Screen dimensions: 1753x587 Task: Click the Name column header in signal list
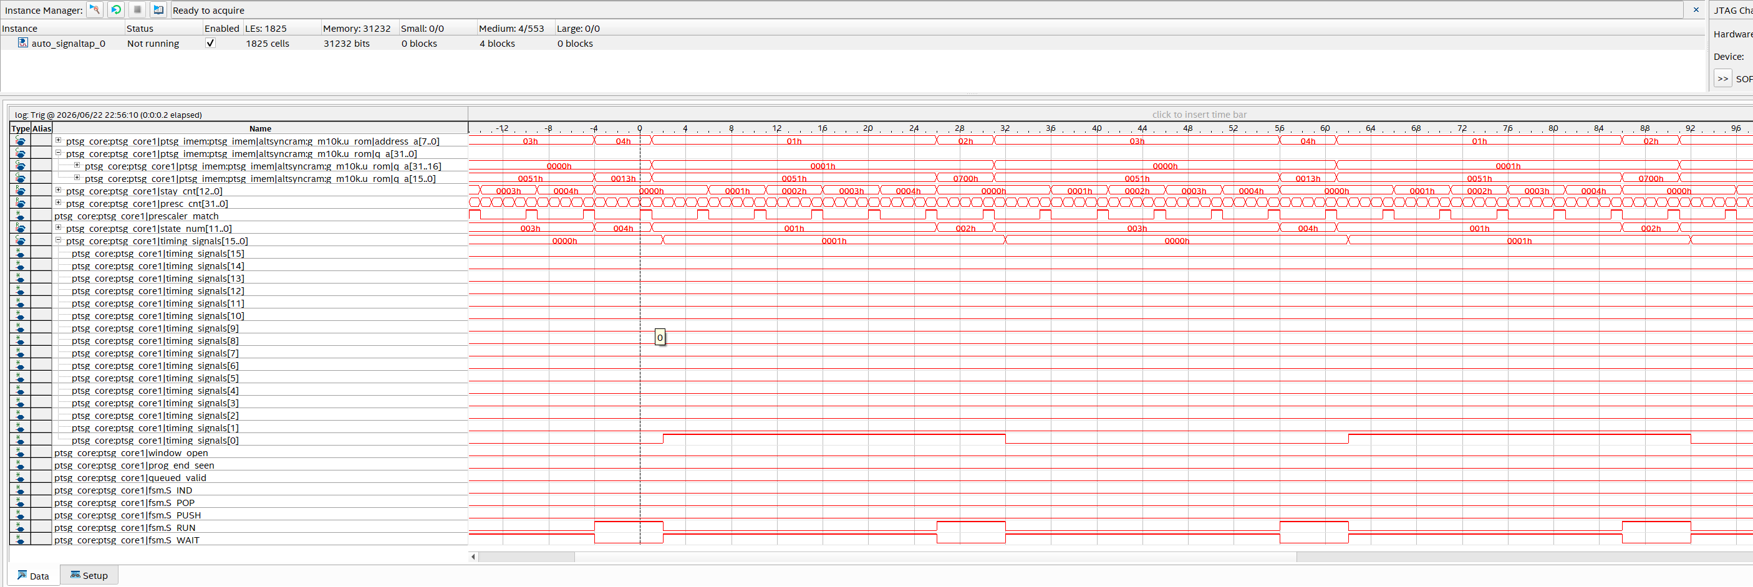click(260, 128)
